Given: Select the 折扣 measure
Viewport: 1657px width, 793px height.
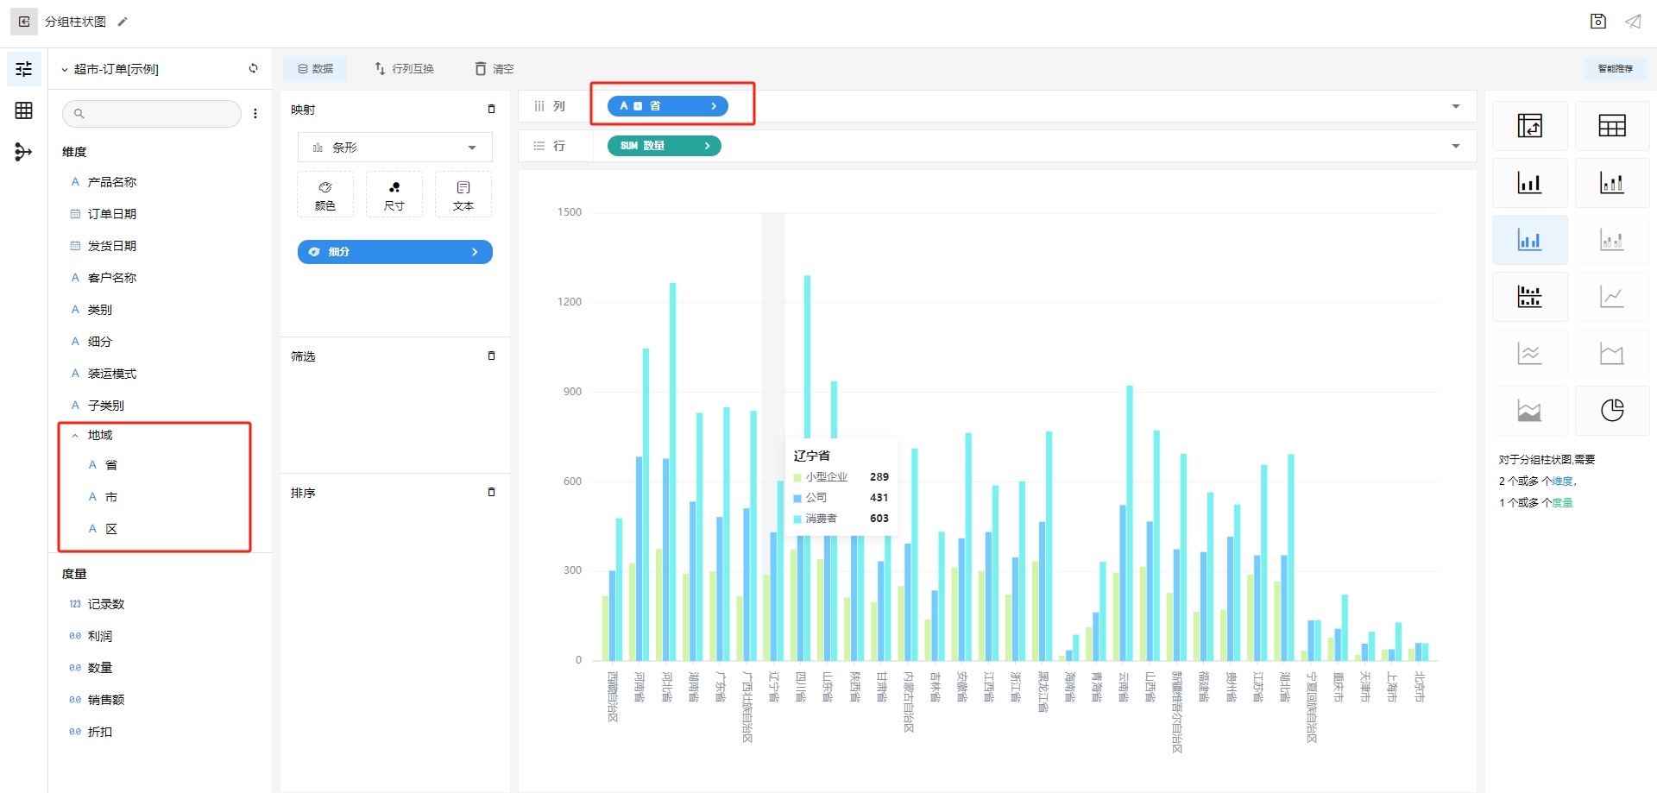Looking at the screenshot, I should 100,732.
